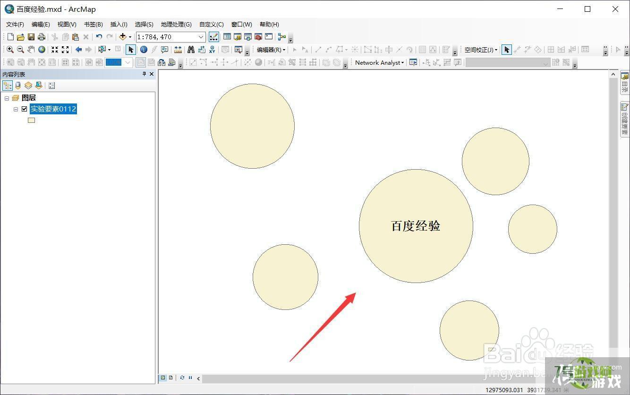Activate the Select Elements arrow tool
The image size is (630, 395).
pyautogui.click(x=131, y=50)
